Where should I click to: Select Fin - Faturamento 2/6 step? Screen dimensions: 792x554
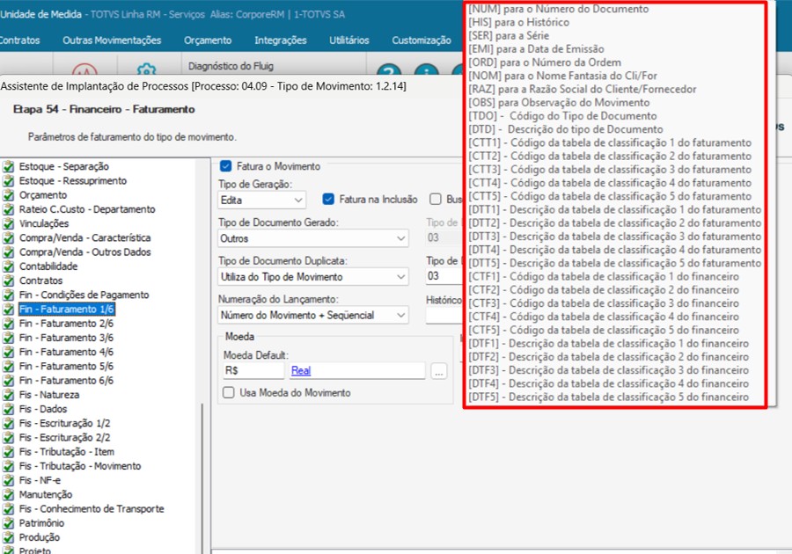click(x=66, y=324)
